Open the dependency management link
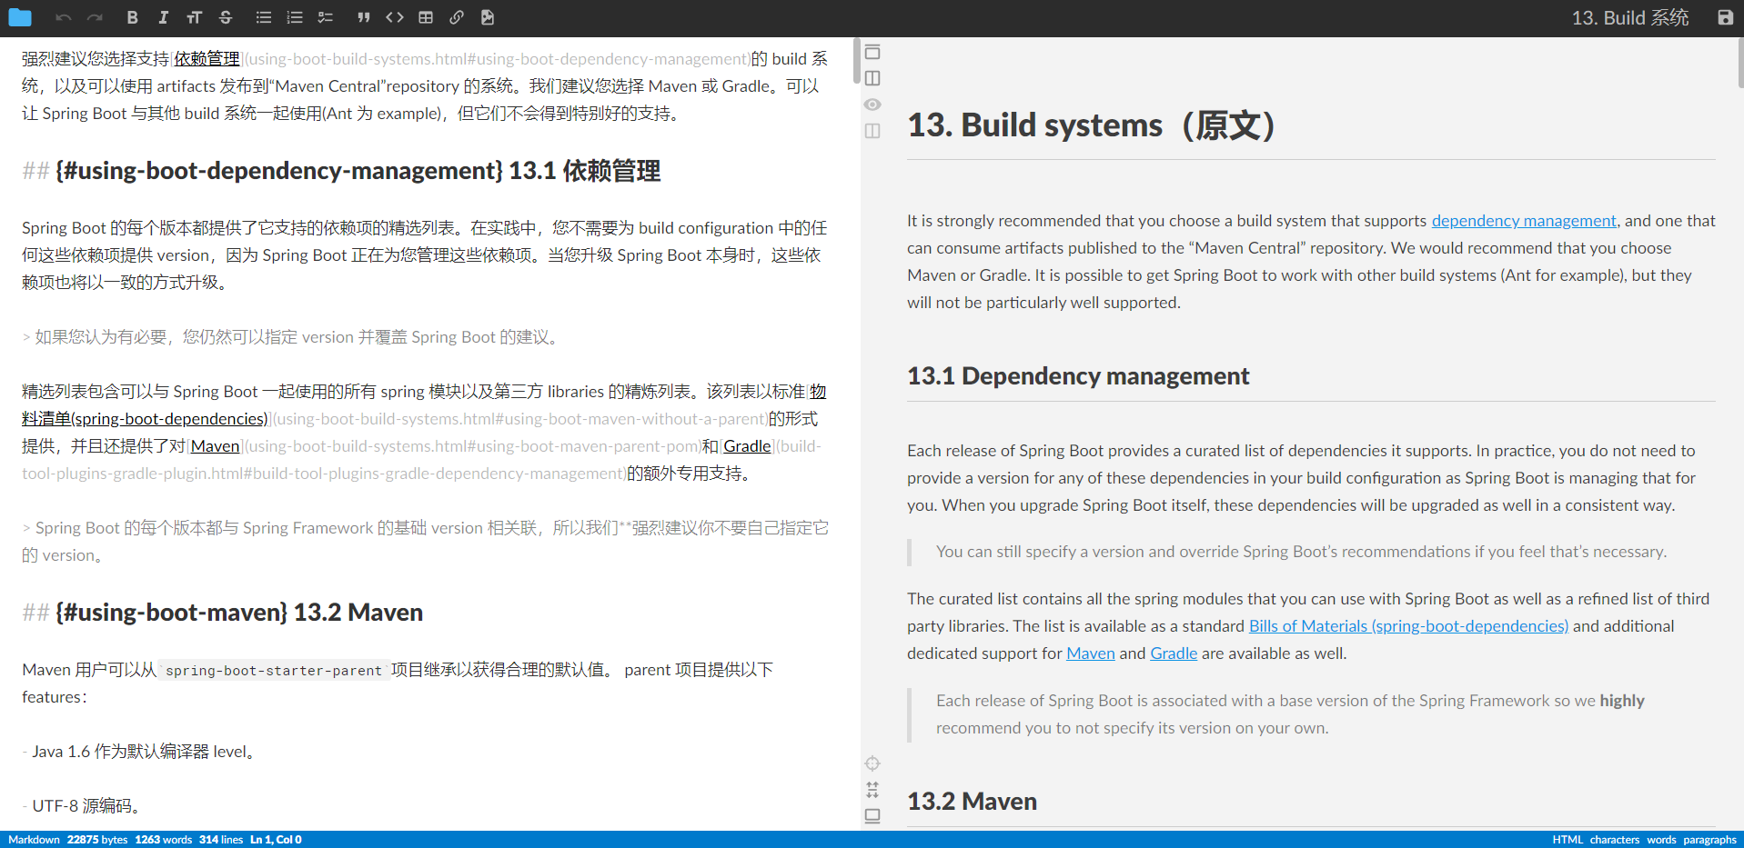Viewport: 1744px width, 848px height. coord(1524,221)
